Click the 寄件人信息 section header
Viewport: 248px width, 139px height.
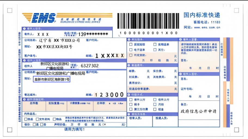(67, 29)
